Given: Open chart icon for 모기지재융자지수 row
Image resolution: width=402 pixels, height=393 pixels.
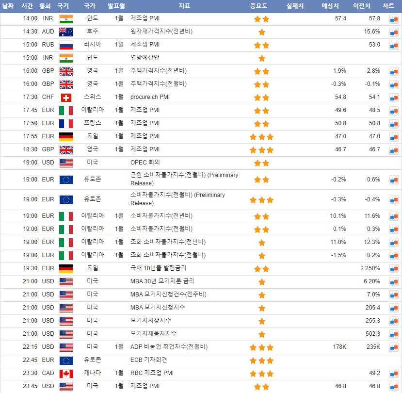Looking at the screenshot, I should [393, 334].
